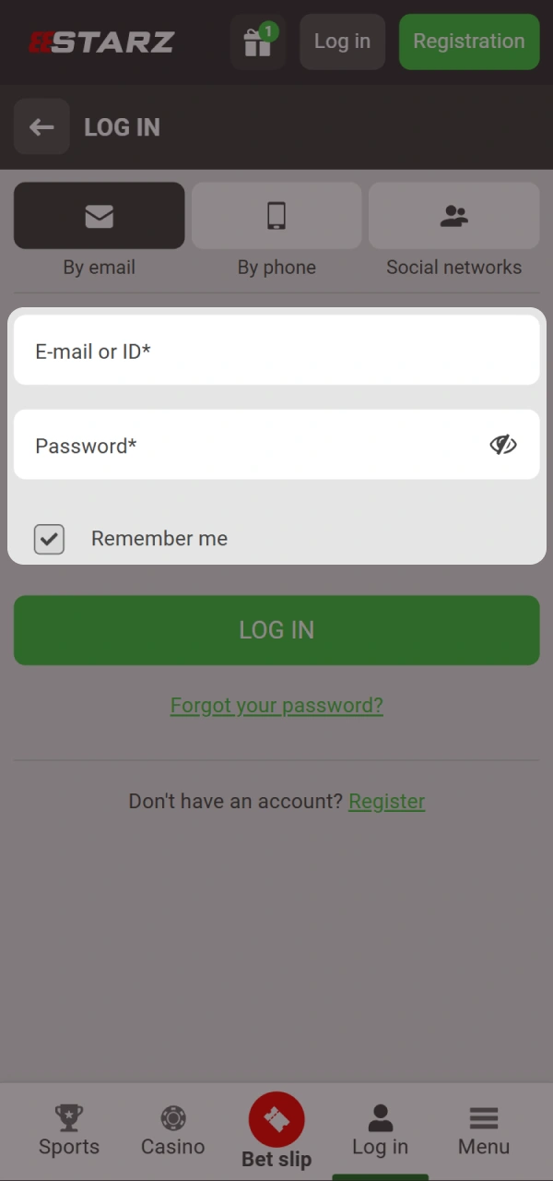Image resolution: width=553 pixels, height=1181 pixels.
Task: Open the hamburger Menu icon
Action: coord(484,1118)
